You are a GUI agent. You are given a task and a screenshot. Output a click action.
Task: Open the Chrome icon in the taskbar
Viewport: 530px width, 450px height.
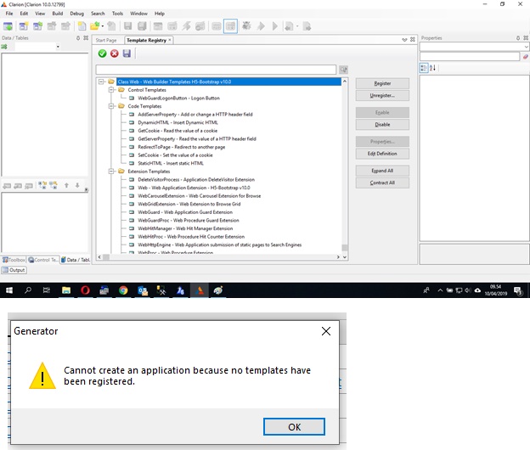[123, 290]
